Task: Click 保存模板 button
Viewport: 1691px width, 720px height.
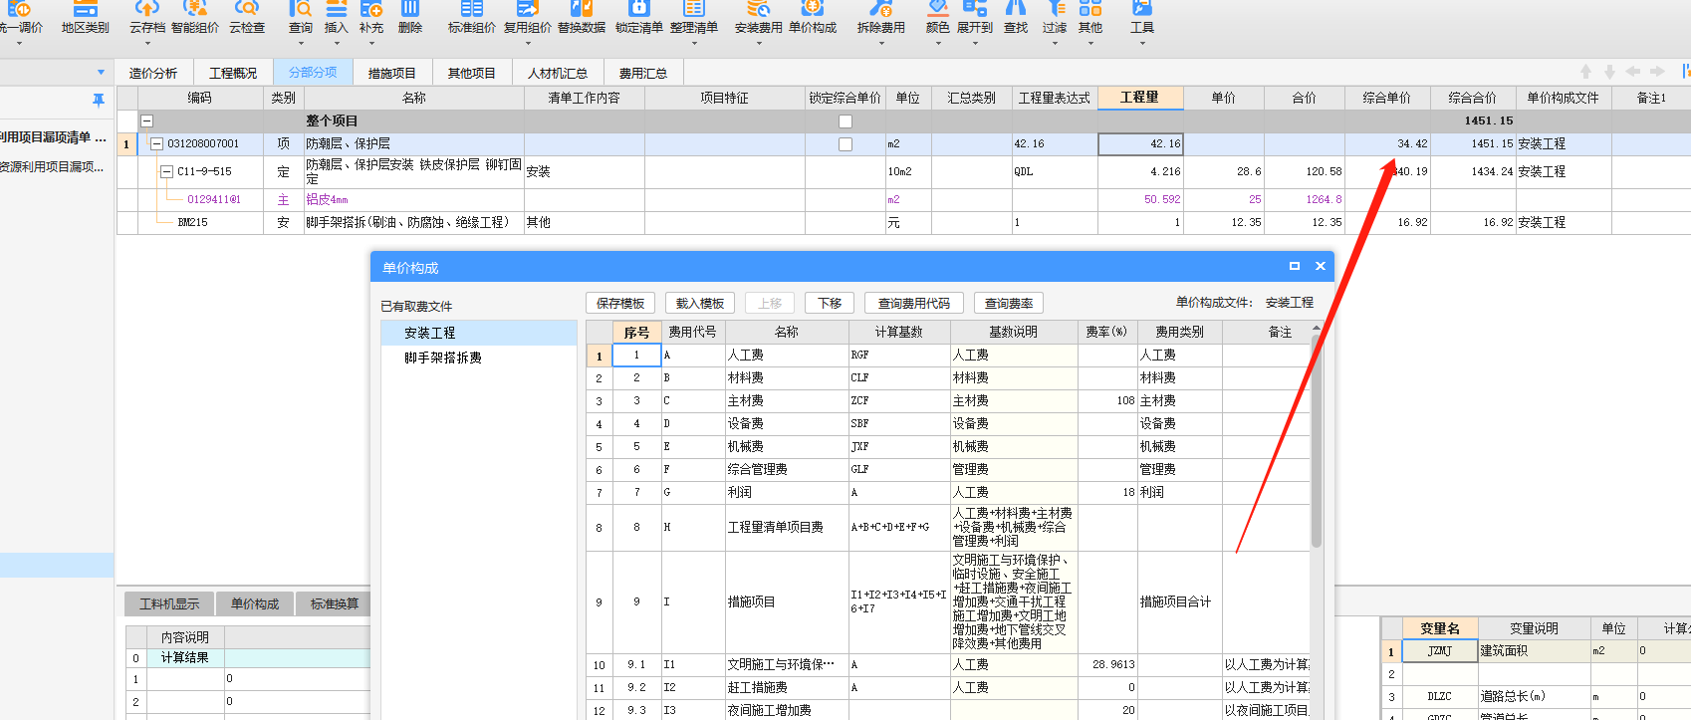Action: tap(620, 303)
